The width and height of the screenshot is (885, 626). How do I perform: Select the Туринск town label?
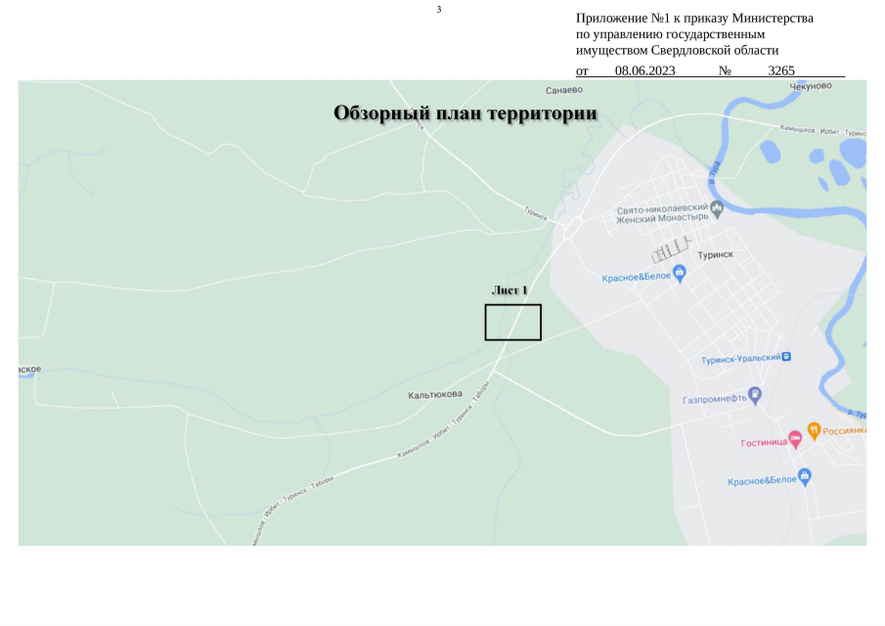coord(716,253)
